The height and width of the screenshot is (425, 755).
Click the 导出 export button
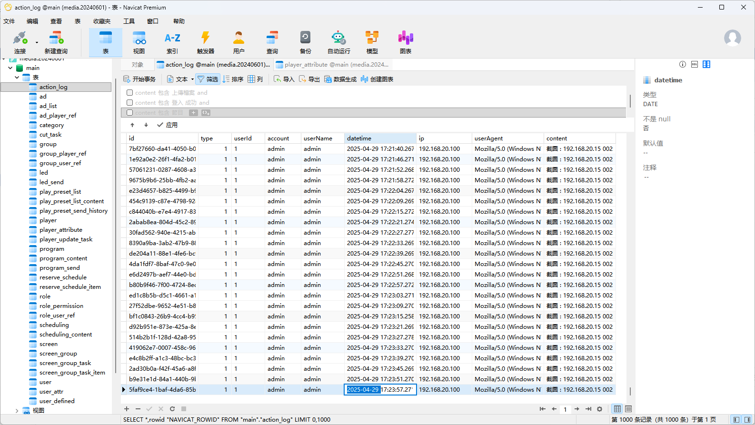tap(309, 79)
